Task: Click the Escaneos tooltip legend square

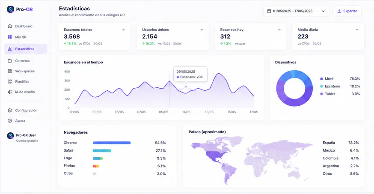Action: [178, 77]
